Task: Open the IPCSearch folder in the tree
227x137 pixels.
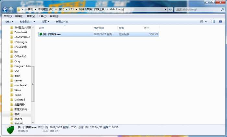Action: [x=19, y=47]
